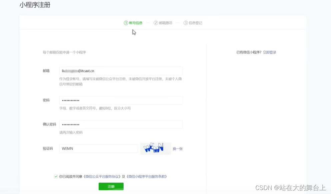Click the 小程序注册 page title

(x=35, y=5)
